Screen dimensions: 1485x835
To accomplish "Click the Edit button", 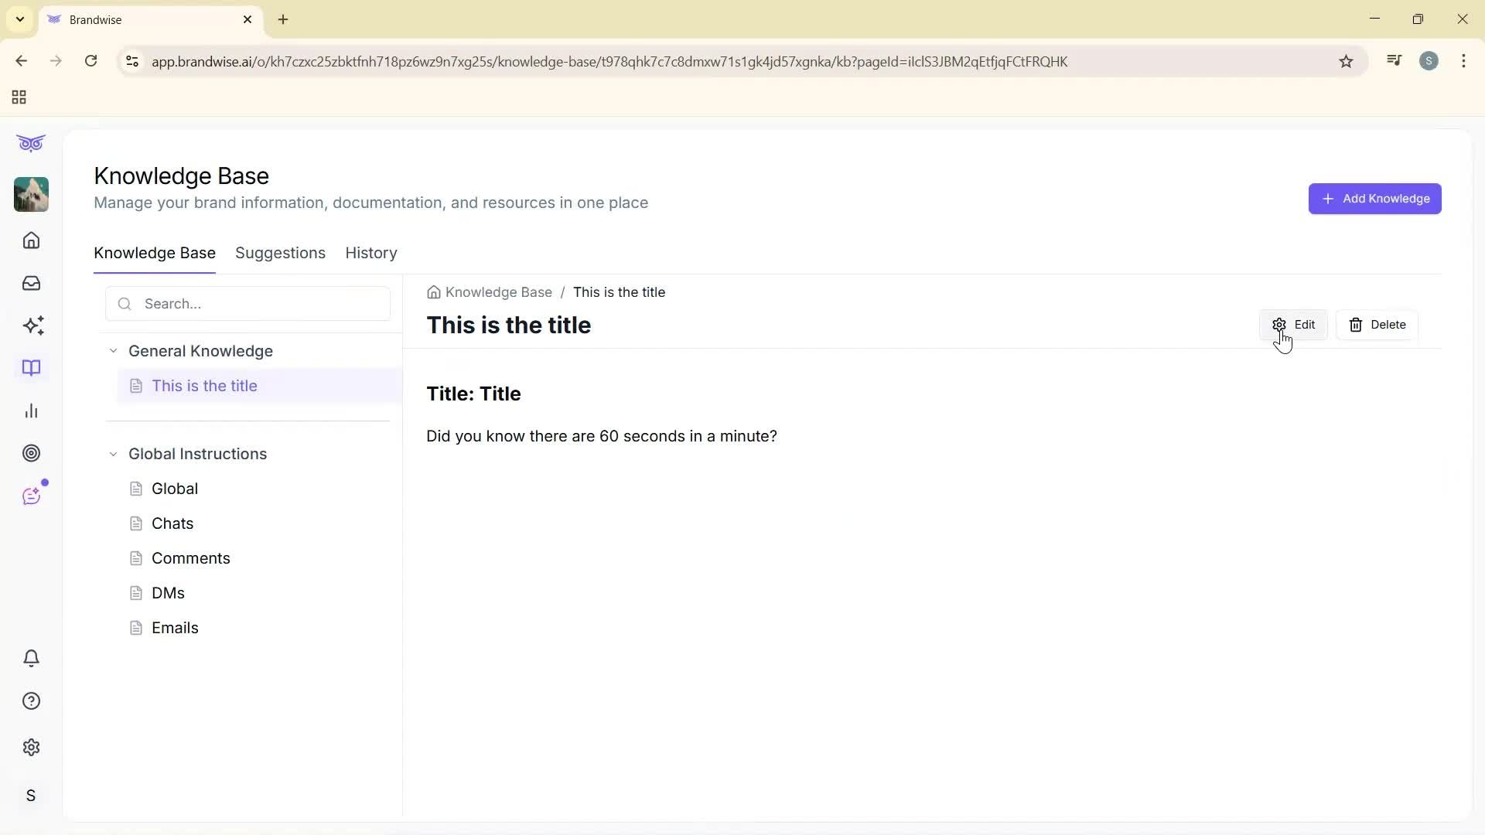I will pos(1294,324).
